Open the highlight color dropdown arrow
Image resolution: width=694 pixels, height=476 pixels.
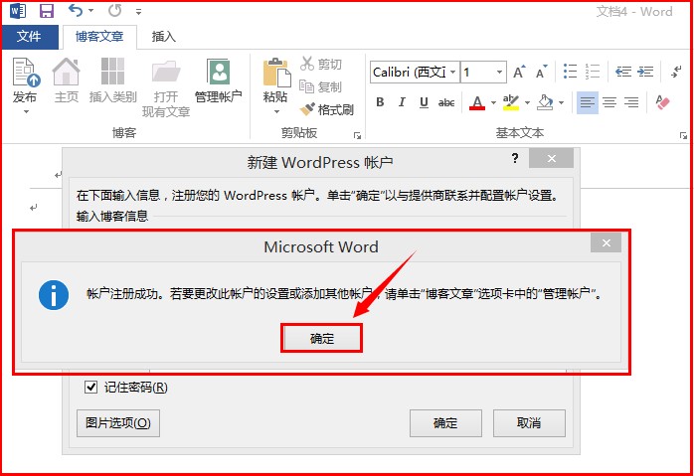527,102
